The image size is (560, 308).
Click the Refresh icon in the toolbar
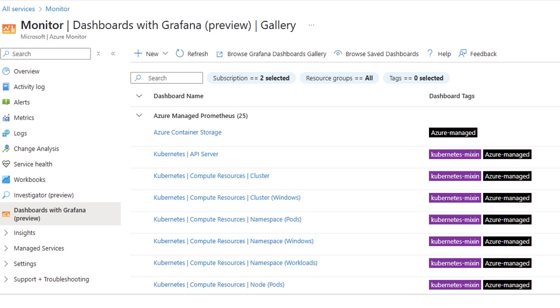(x=180, y=53)
